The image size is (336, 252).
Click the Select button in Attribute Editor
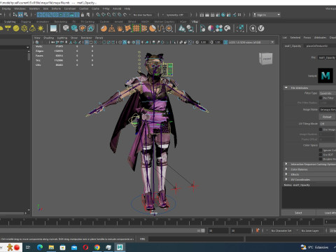[298, 213]
